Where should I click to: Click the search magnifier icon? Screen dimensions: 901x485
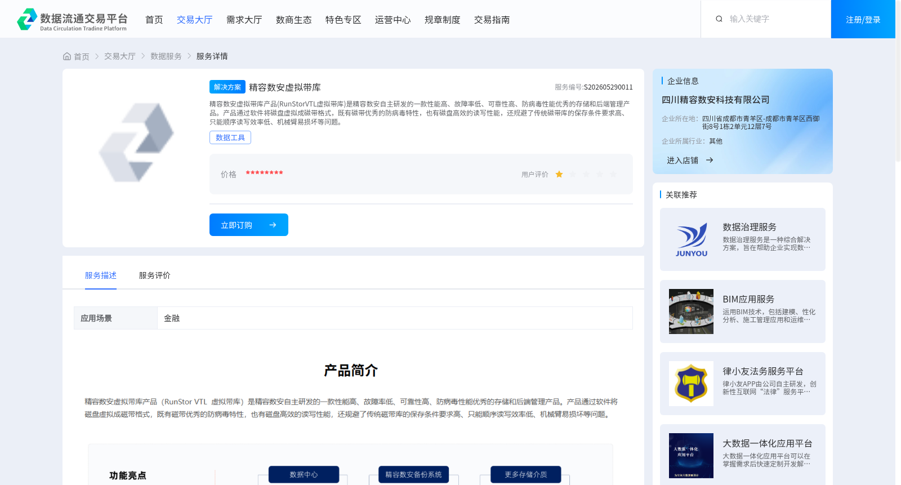coord(719,19)
